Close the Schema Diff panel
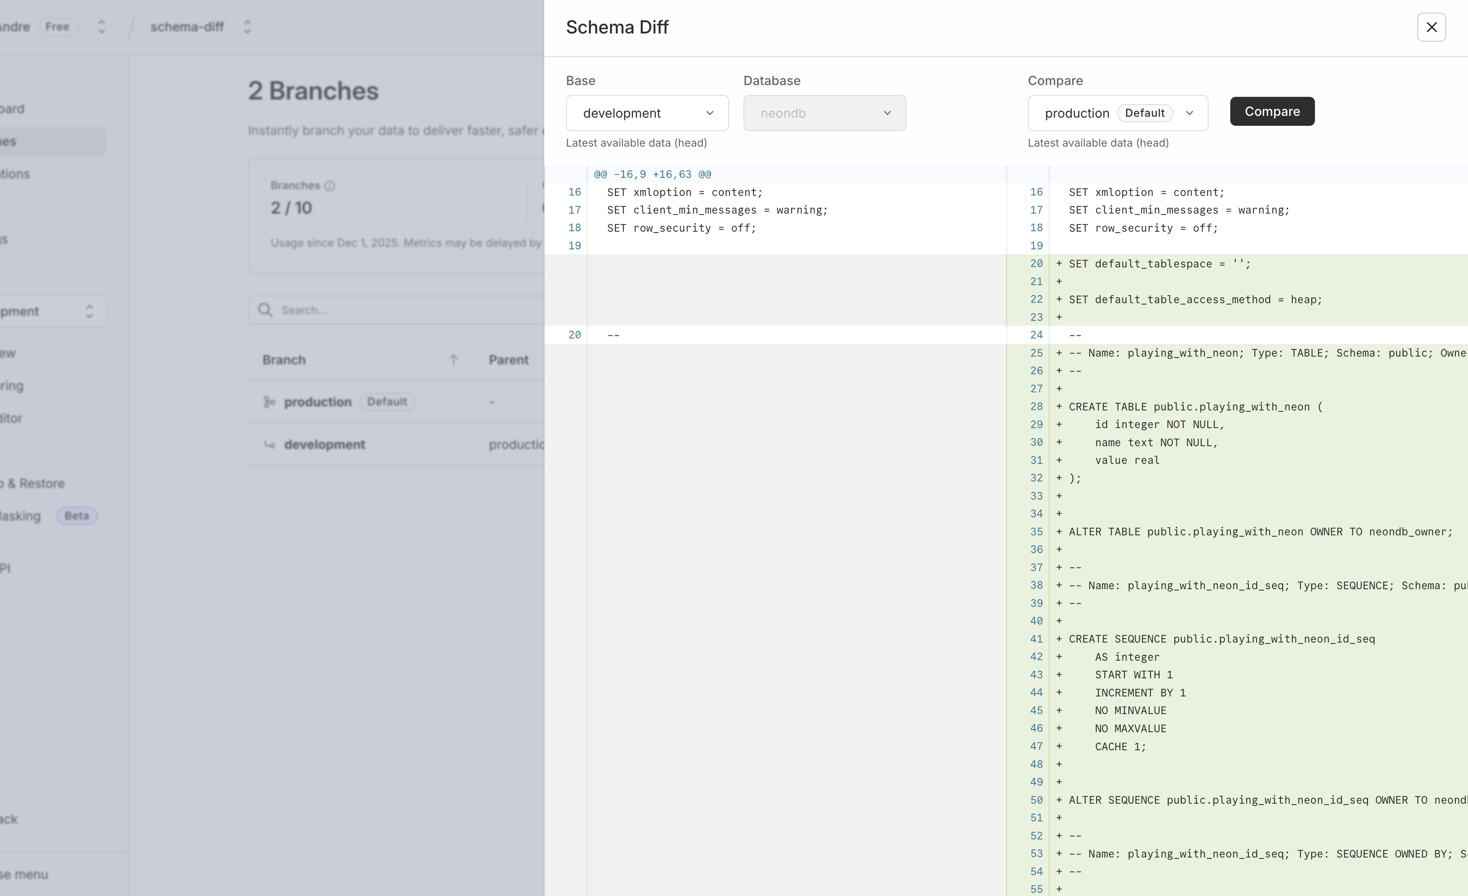 tap(1431, 27)
